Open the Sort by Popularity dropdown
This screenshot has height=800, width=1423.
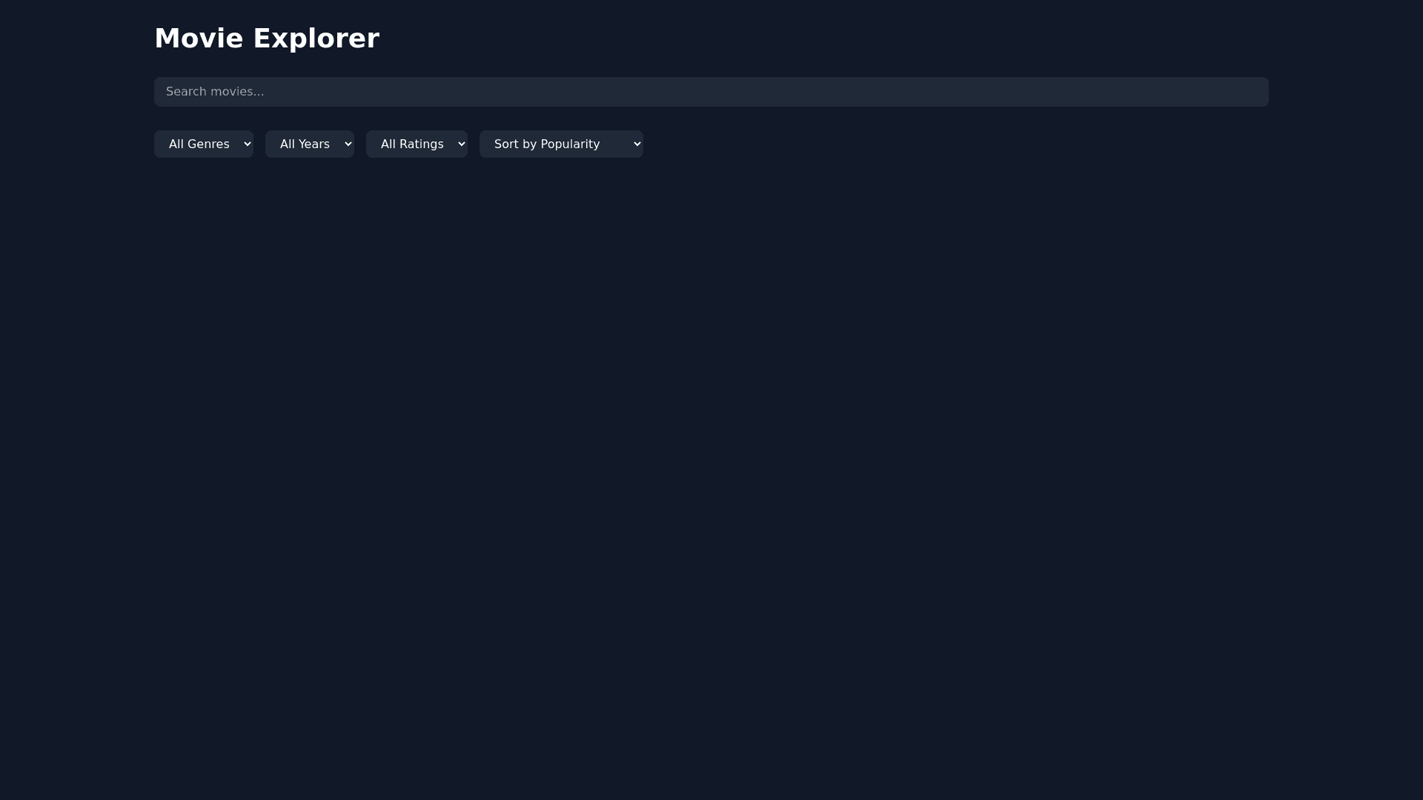click(561, 144)
